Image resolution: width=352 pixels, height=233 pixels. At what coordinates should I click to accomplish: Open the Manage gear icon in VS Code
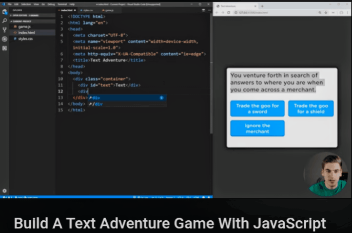[x=5, y=191]
